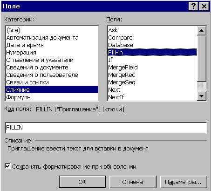Click the fields list scroll up arrow
211x191 pixels.
click(202, 31)
